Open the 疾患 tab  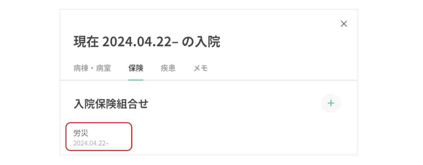tap(168, 68)
